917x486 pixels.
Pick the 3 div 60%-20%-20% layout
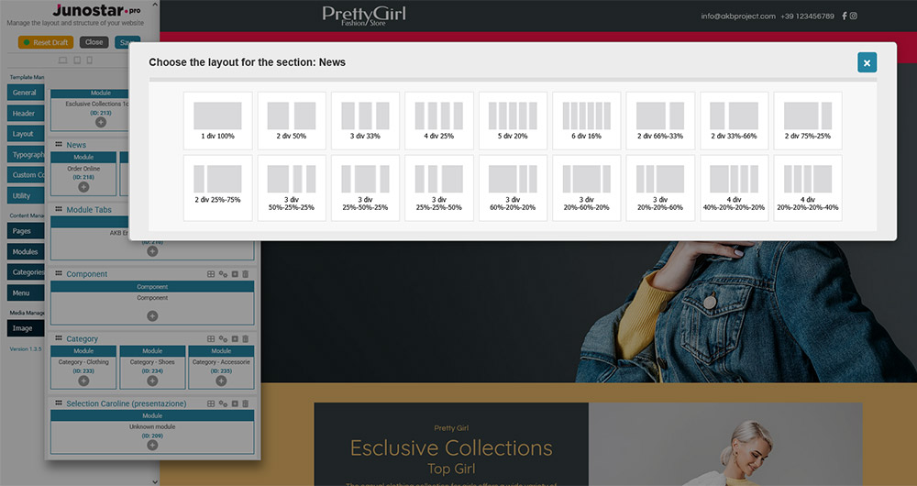coord(513,187)
